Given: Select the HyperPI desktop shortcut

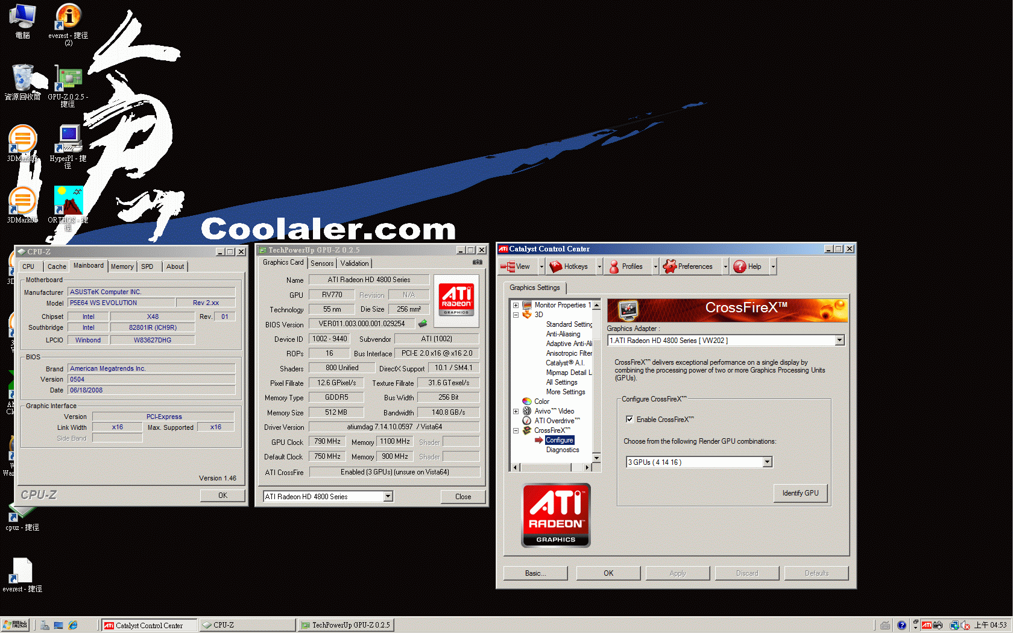Looking at the screenshot, I should (x=68, y=146).
